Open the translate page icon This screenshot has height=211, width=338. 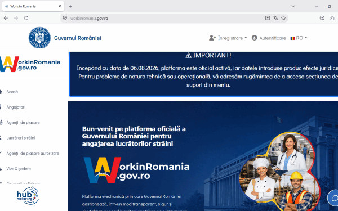pyautogui.click(x=275, y=18)
